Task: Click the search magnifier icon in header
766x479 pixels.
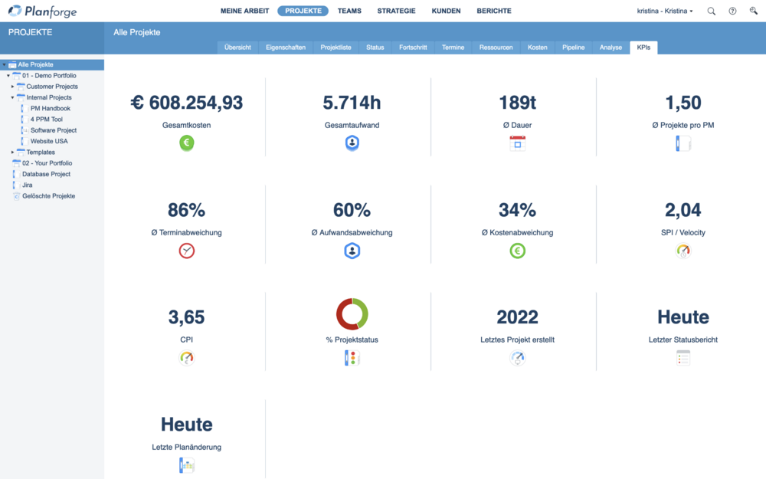Action: pos(712,11)
